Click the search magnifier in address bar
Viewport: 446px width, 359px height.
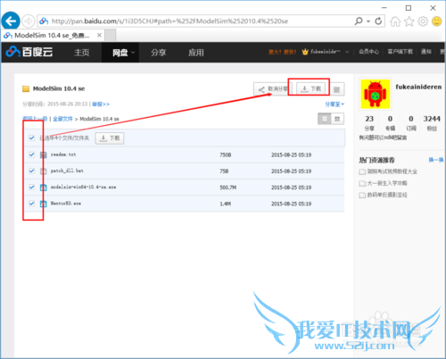(x=359, y=21)
